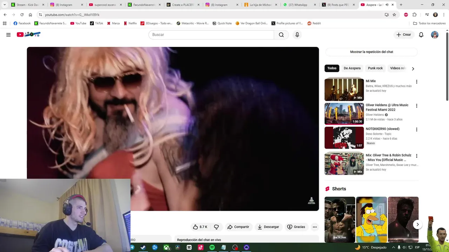
Task: Open options menu for Mi Mix
Action: (416, 82)
